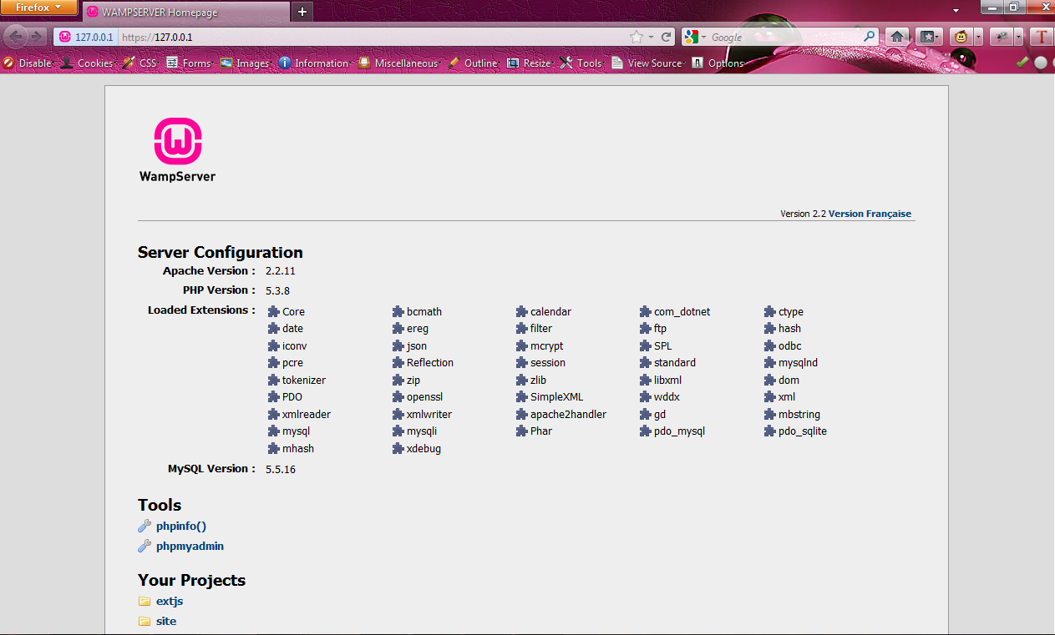Click the green checkmark status icon

tap(1022, 62)
